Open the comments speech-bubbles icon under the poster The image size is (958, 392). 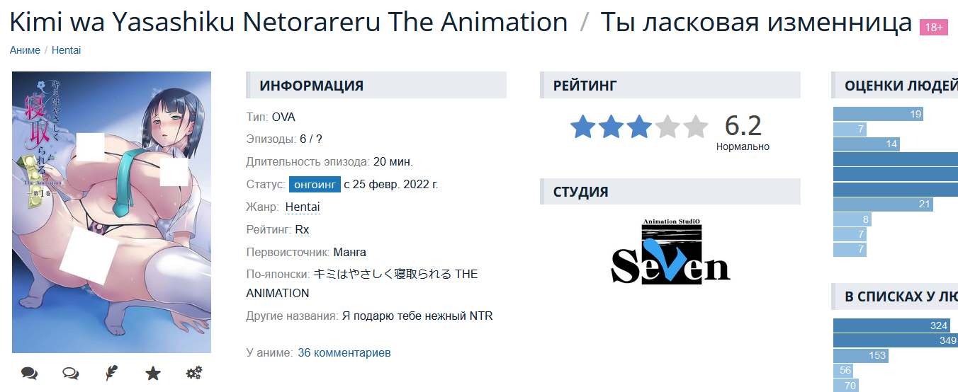[29, 373]
